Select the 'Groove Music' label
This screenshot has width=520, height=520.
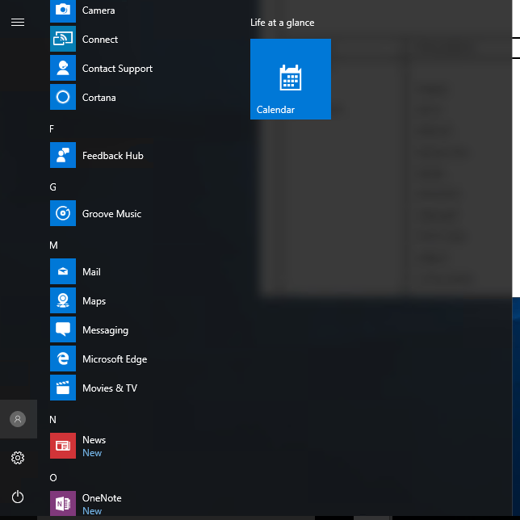pos(111,214)
